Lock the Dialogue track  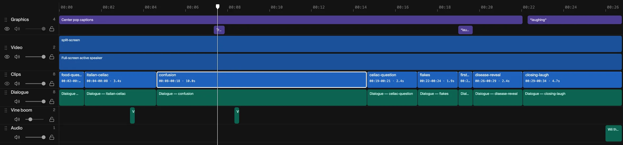(x=52, y=101)
